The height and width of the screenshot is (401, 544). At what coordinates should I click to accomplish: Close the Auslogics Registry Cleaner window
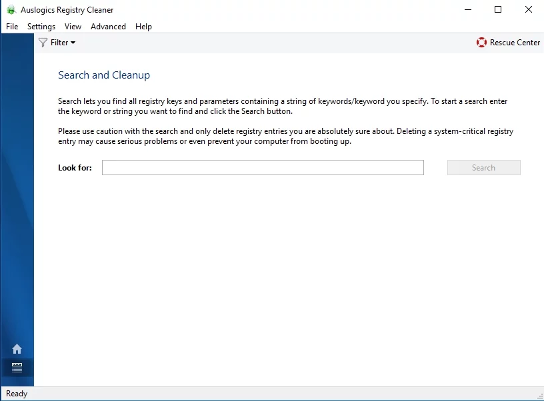click(529, 9)
